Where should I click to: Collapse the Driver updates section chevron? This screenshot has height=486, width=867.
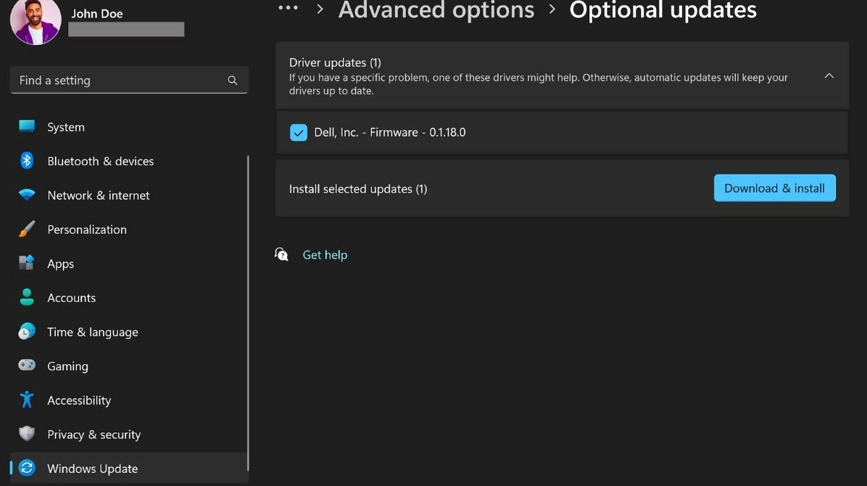click(x=829, y=76)
